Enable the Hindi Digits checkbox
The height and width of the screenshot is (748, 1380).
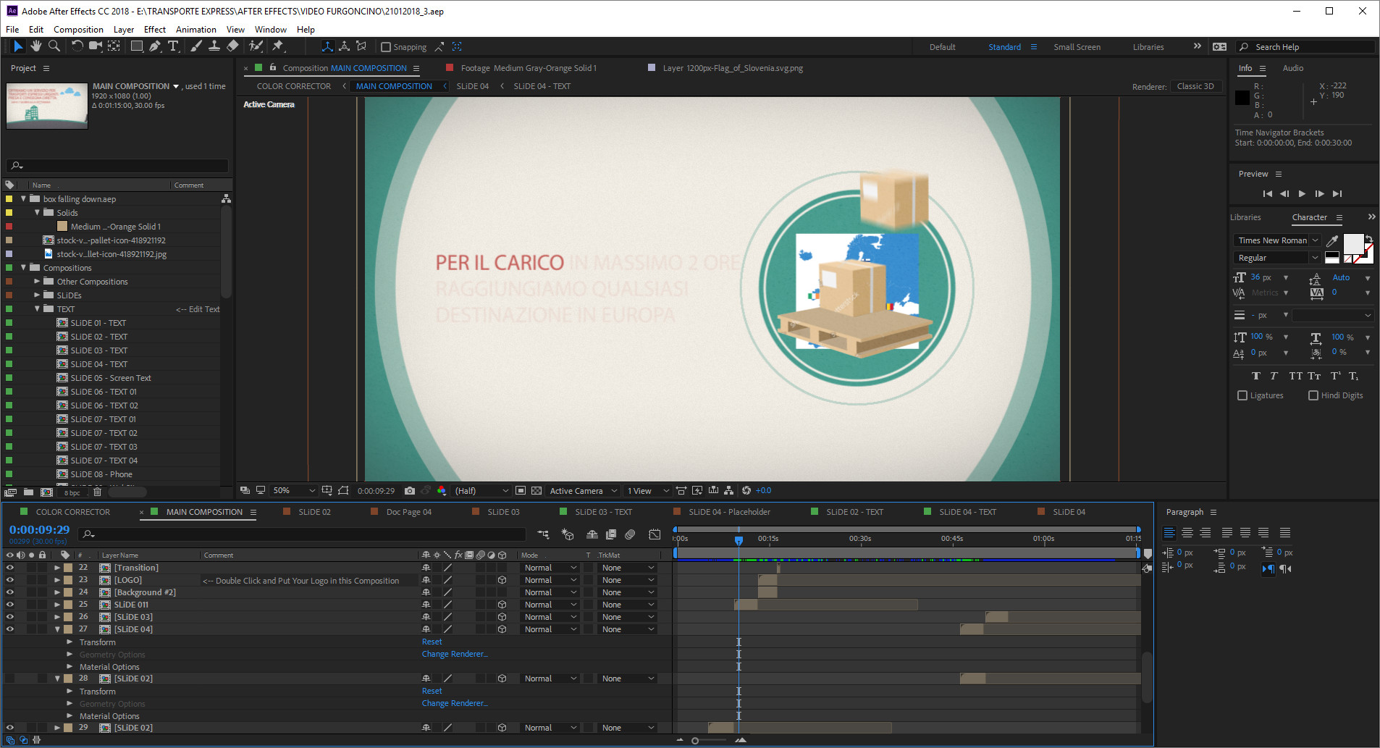click(x=1313, y=395)
